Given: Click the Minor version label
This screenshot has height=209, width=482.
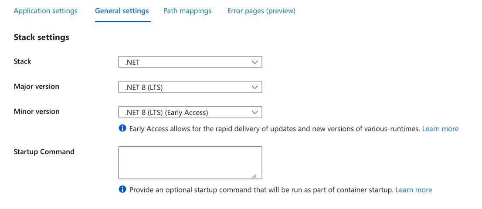Looking at the screenshot, I should (37, 111).
